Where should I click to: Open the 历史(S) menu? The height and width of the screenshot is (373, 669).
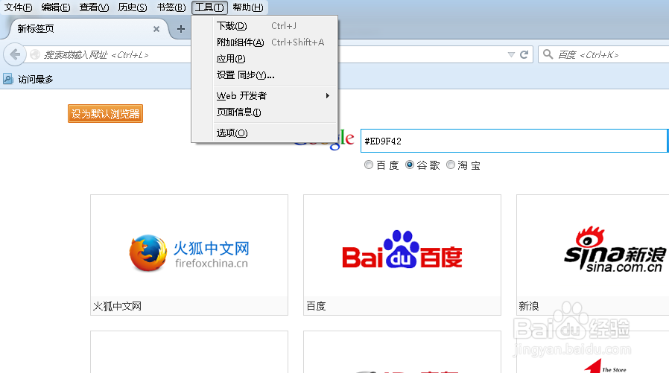point(133,7)
